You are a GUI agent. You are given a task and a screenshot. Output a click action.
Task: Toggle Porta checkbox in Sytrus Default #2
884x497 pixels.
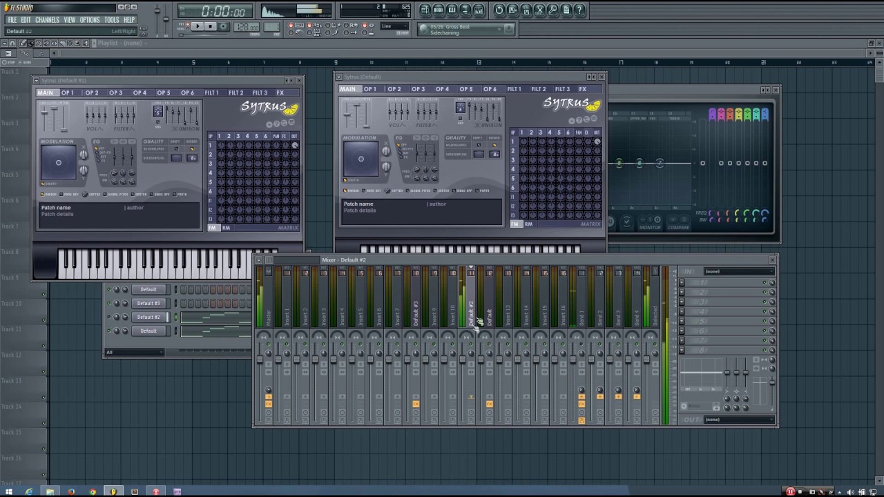tap(174, 194)
